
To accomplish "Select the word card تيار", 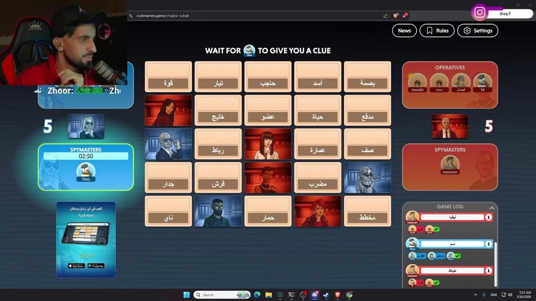I will coord(218,77).
